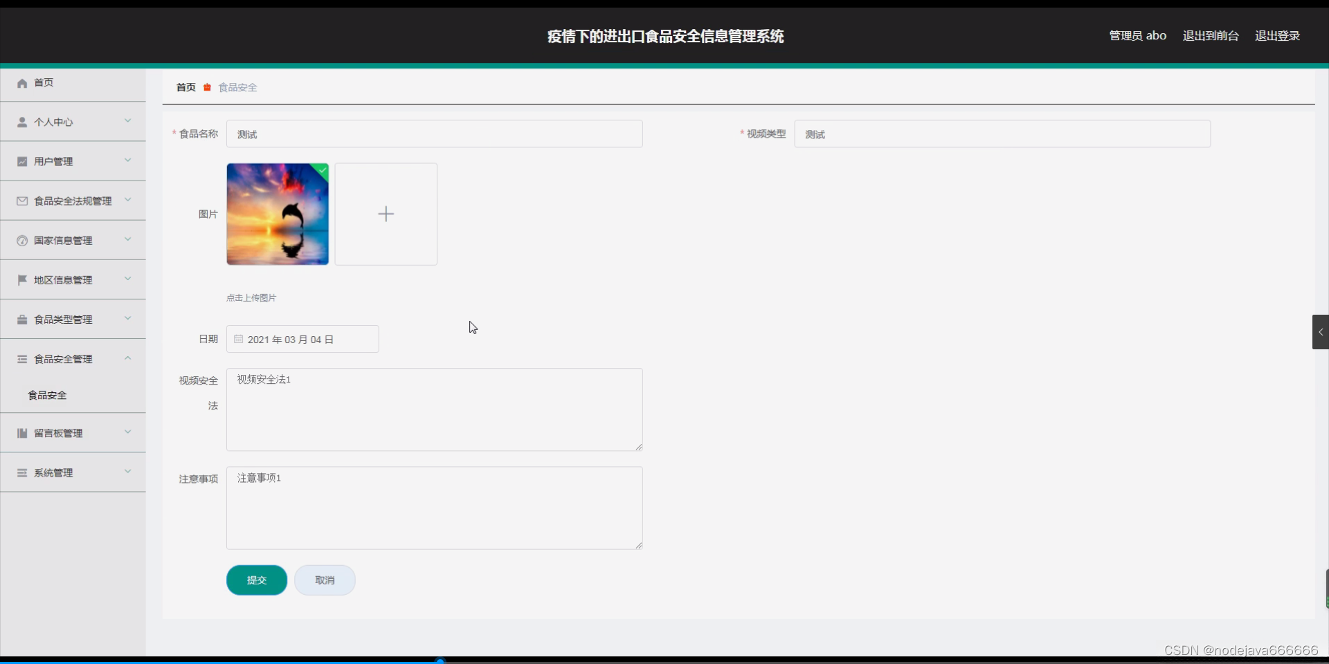
Task: Expand the 个人中心 chevron
Action: point(128,121)
